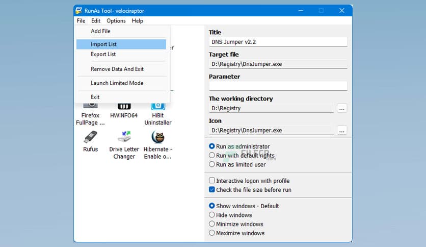Select the HiBit Uninstaller icon
Viewport: 426px width, 247px height.
[x=157, y=106]
